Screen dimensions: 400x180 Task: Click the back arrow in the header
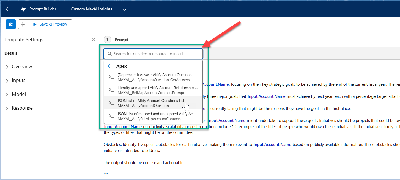tap(8, 9)
